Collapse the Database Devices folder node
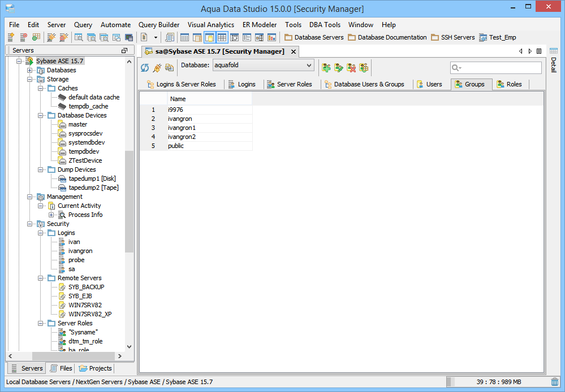 [x=41, y=115]
